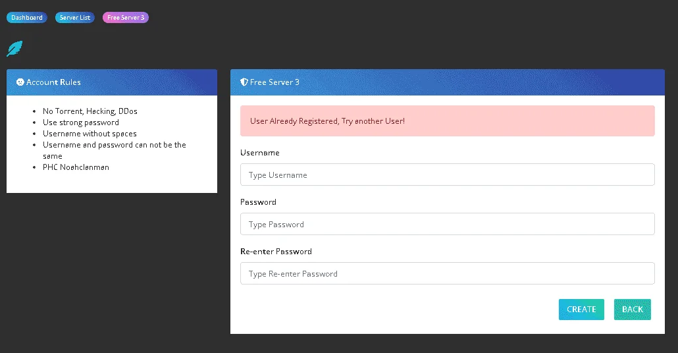678x353 pixels.
Task: Click the face icon beside Account Rules
Action: 20,82
